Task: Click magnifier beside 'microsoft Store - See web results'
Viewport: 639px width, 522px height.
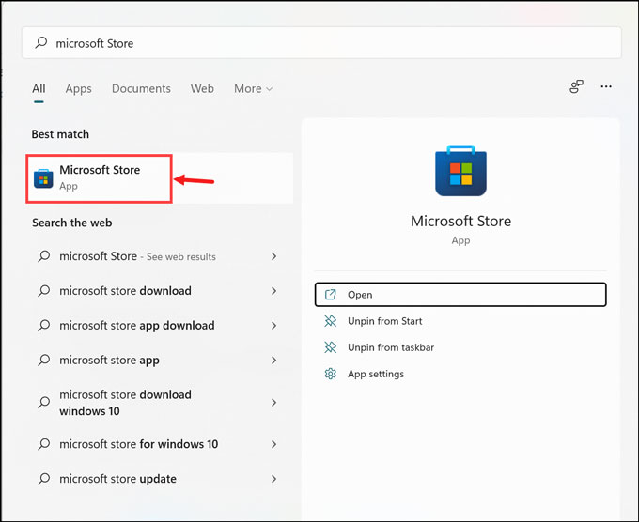Action: (x=43, y=256)
